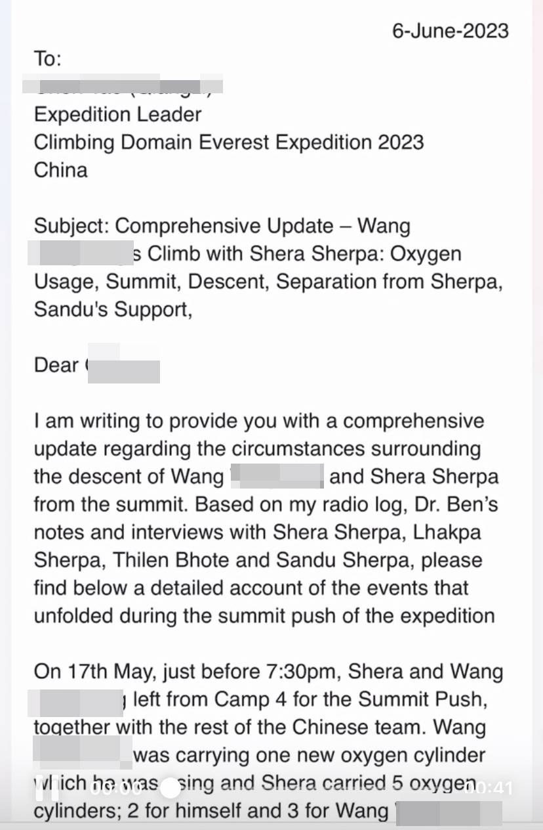Viewport: 543px width, 830px height.
Task: Pause the video with the pause icon
Action: point(47,787)
